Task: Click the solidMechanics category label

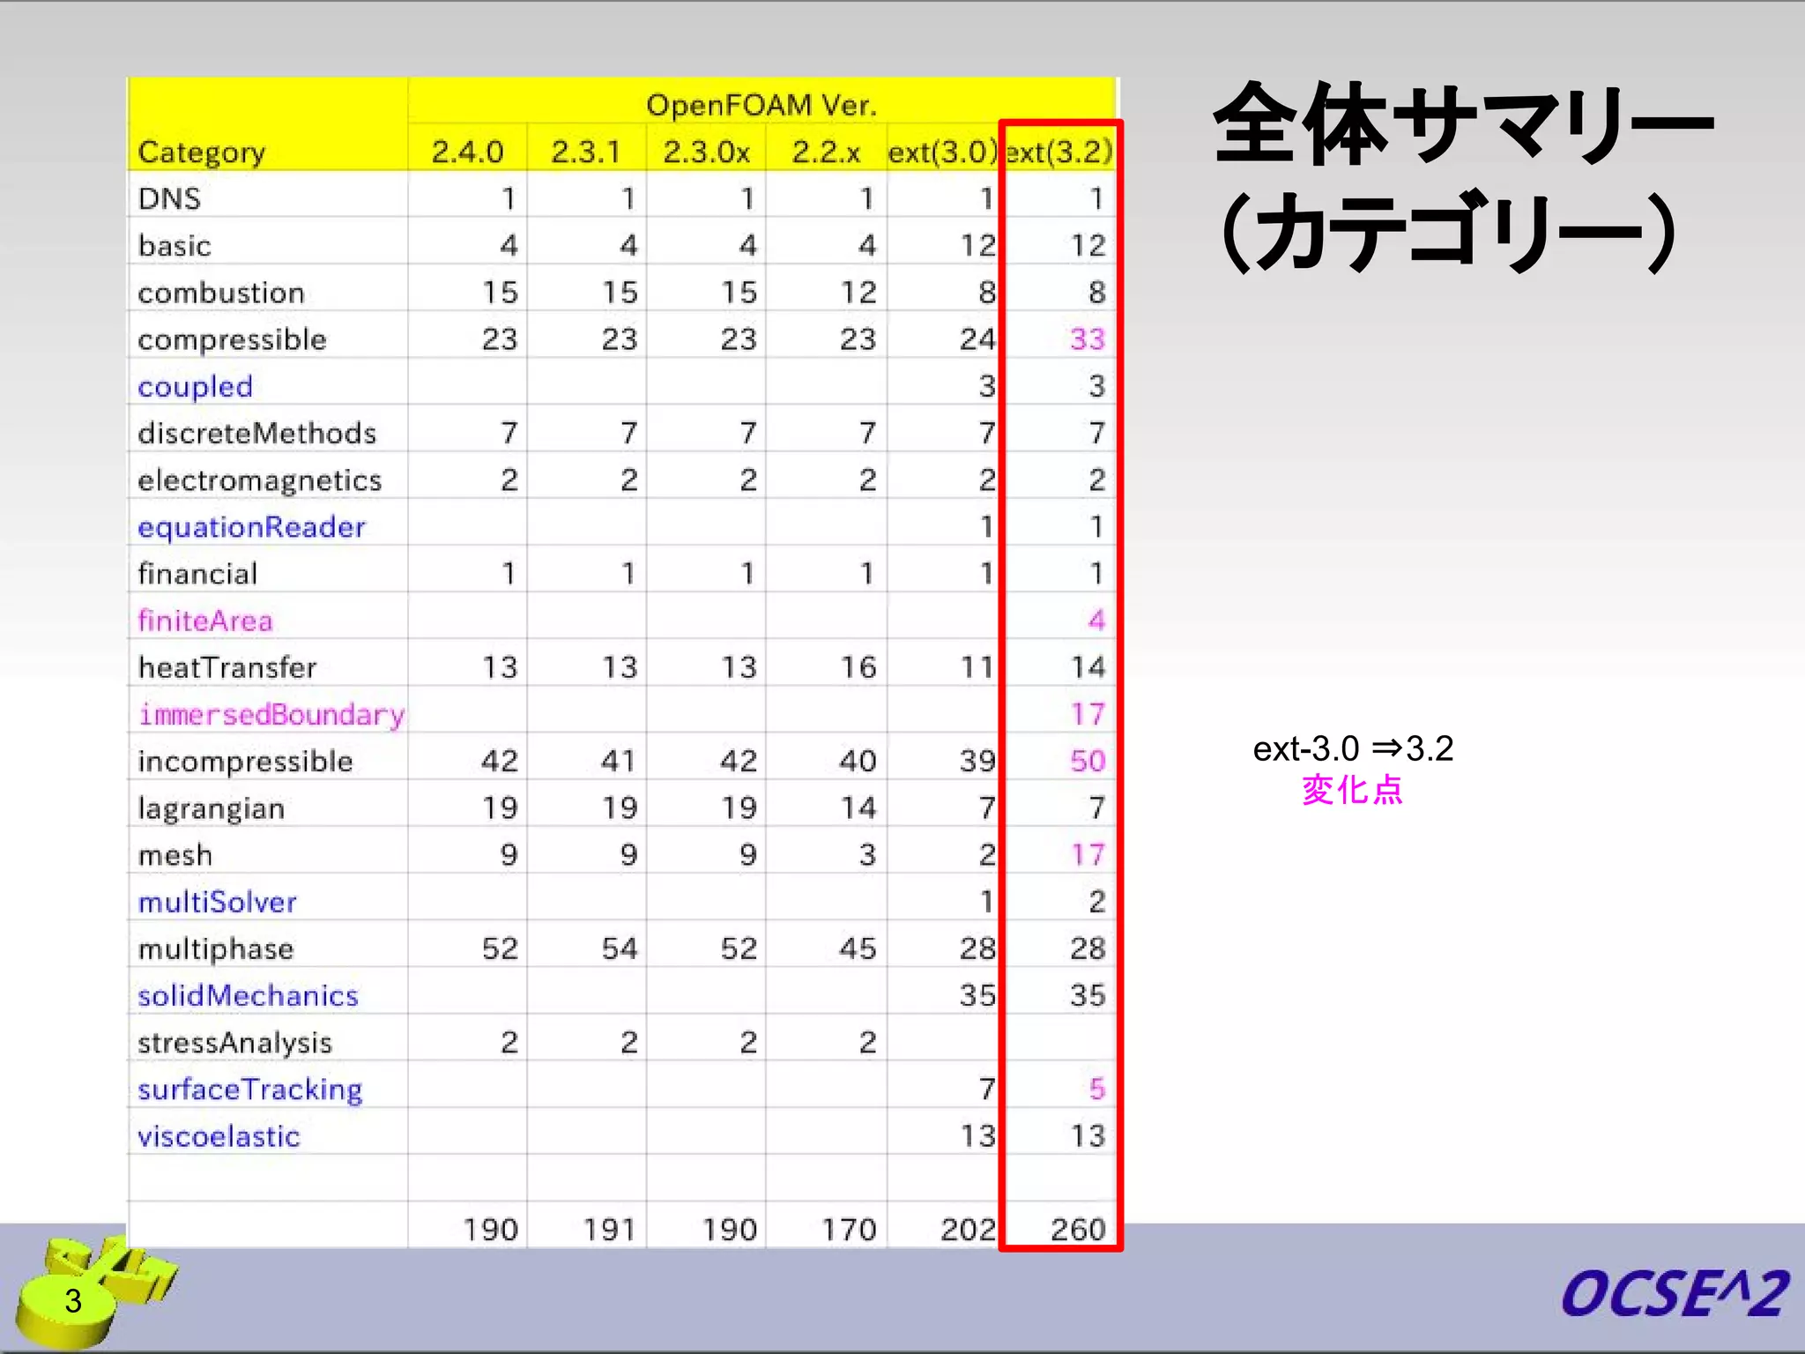Action: (248, 995)
